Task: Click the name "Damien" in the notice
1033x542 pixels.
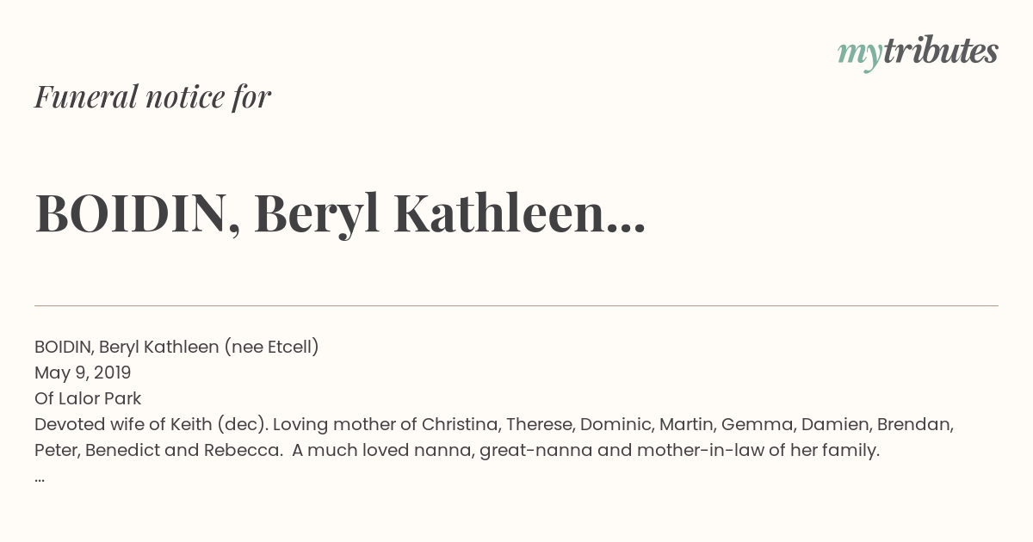Action: pyautogui.click(x=825, y=424)
